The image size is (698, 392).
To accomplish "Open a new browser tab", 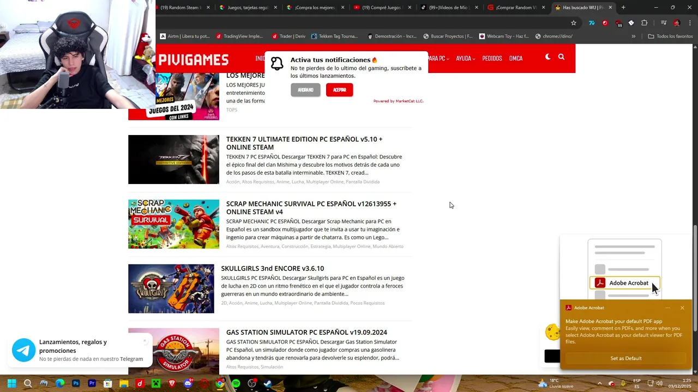I will (x=623, y=8).
